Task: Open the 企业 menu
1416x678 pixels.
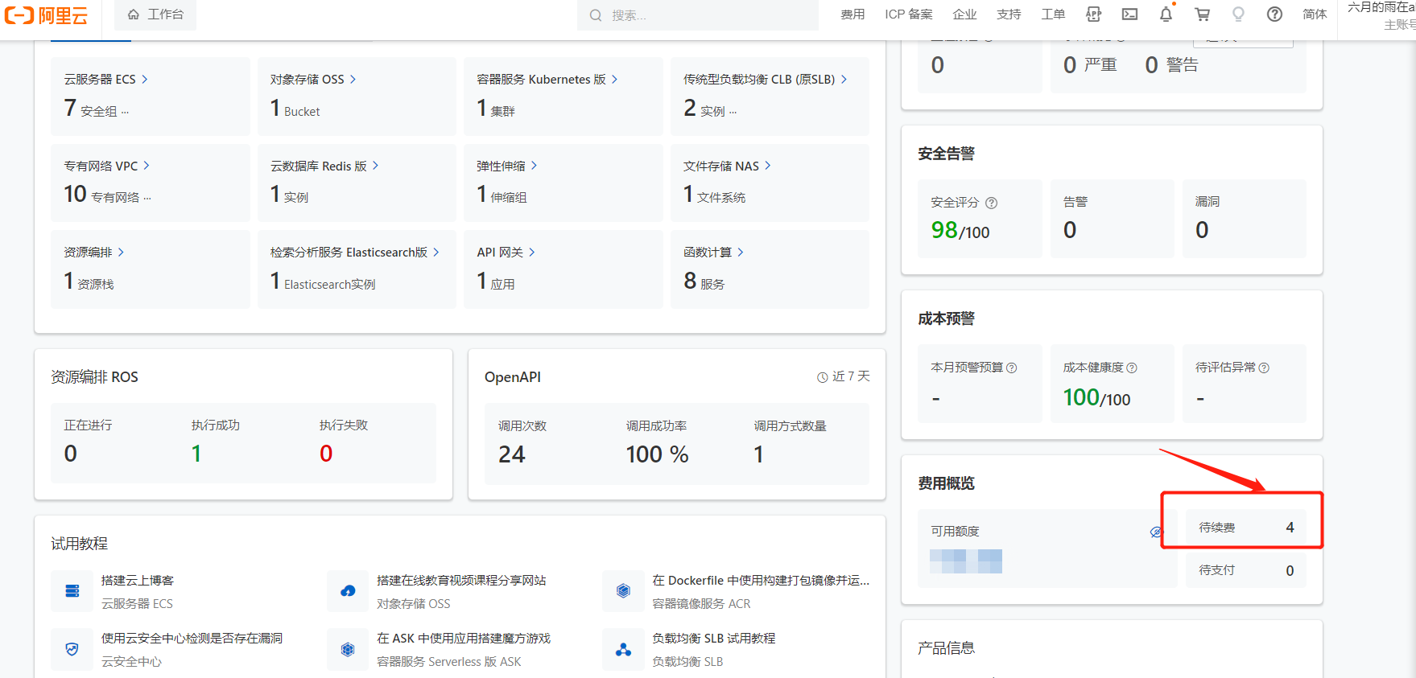Action: [964, 14]
